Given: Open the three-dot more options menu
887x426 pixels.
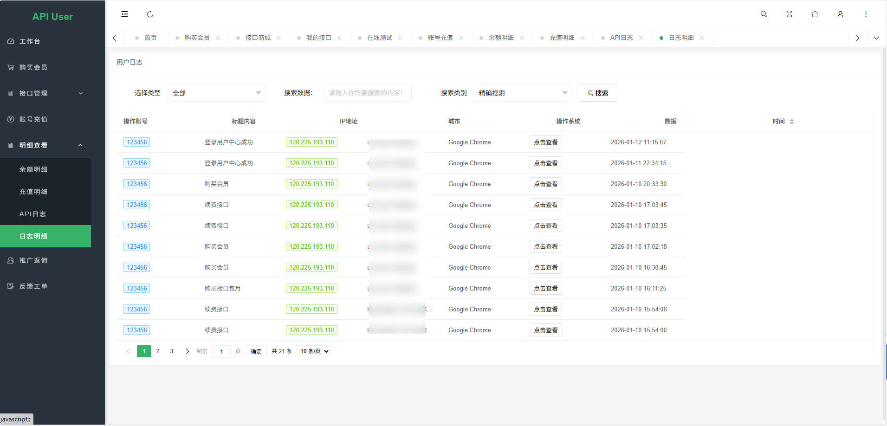Looking at the screenshot, I should point(866,14).
